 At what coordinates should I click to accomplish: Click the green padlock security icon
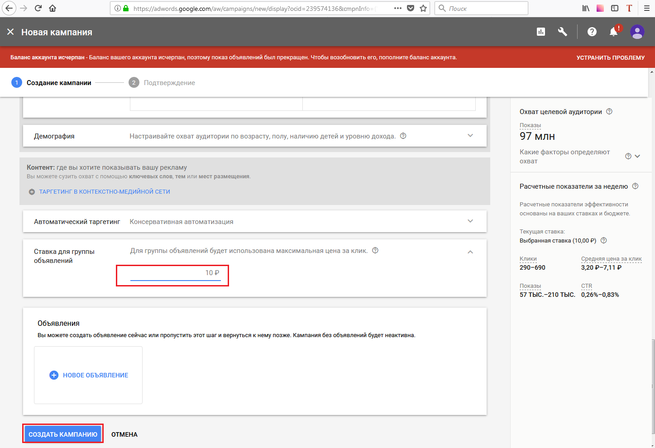click(x=126, y=8)
